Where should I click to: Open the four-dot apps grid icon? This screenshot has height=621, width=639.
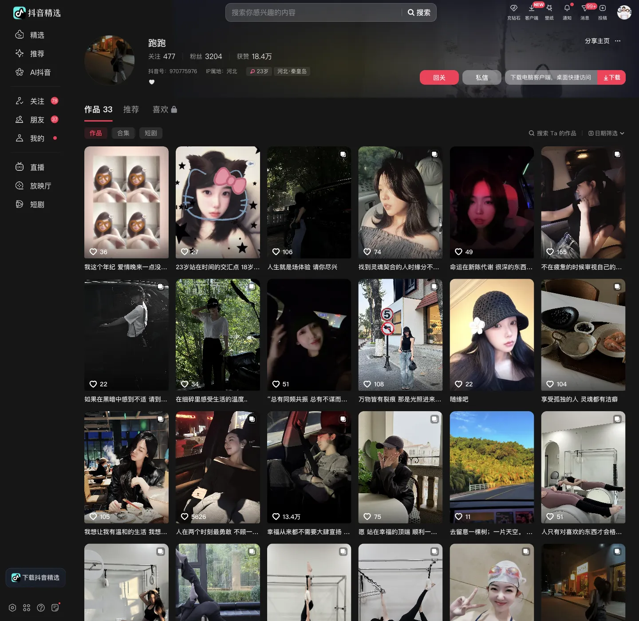coord(27,608)
